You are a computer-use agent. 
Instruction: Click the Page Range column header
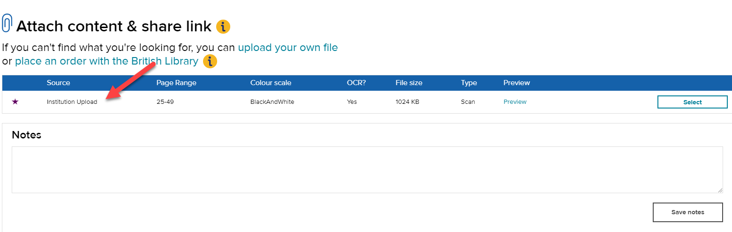[176, 83]
